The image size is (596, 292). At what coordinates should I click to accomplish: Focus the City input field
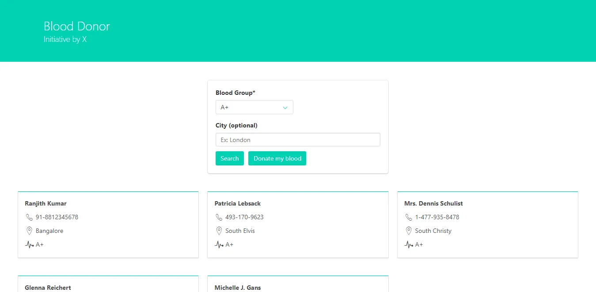pyautogui.click(x=298, y=140)
